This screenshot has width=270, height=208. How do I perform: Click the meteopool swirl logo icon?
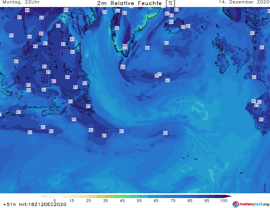tap(235, 204)
